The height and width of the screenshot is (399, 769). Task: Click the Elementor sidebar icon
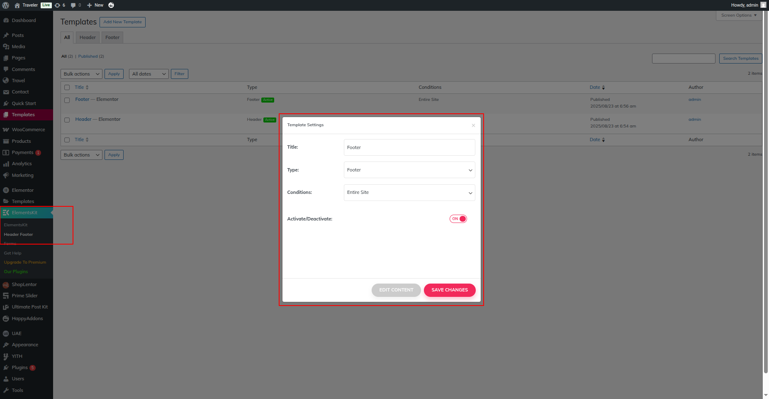(6, 190)
